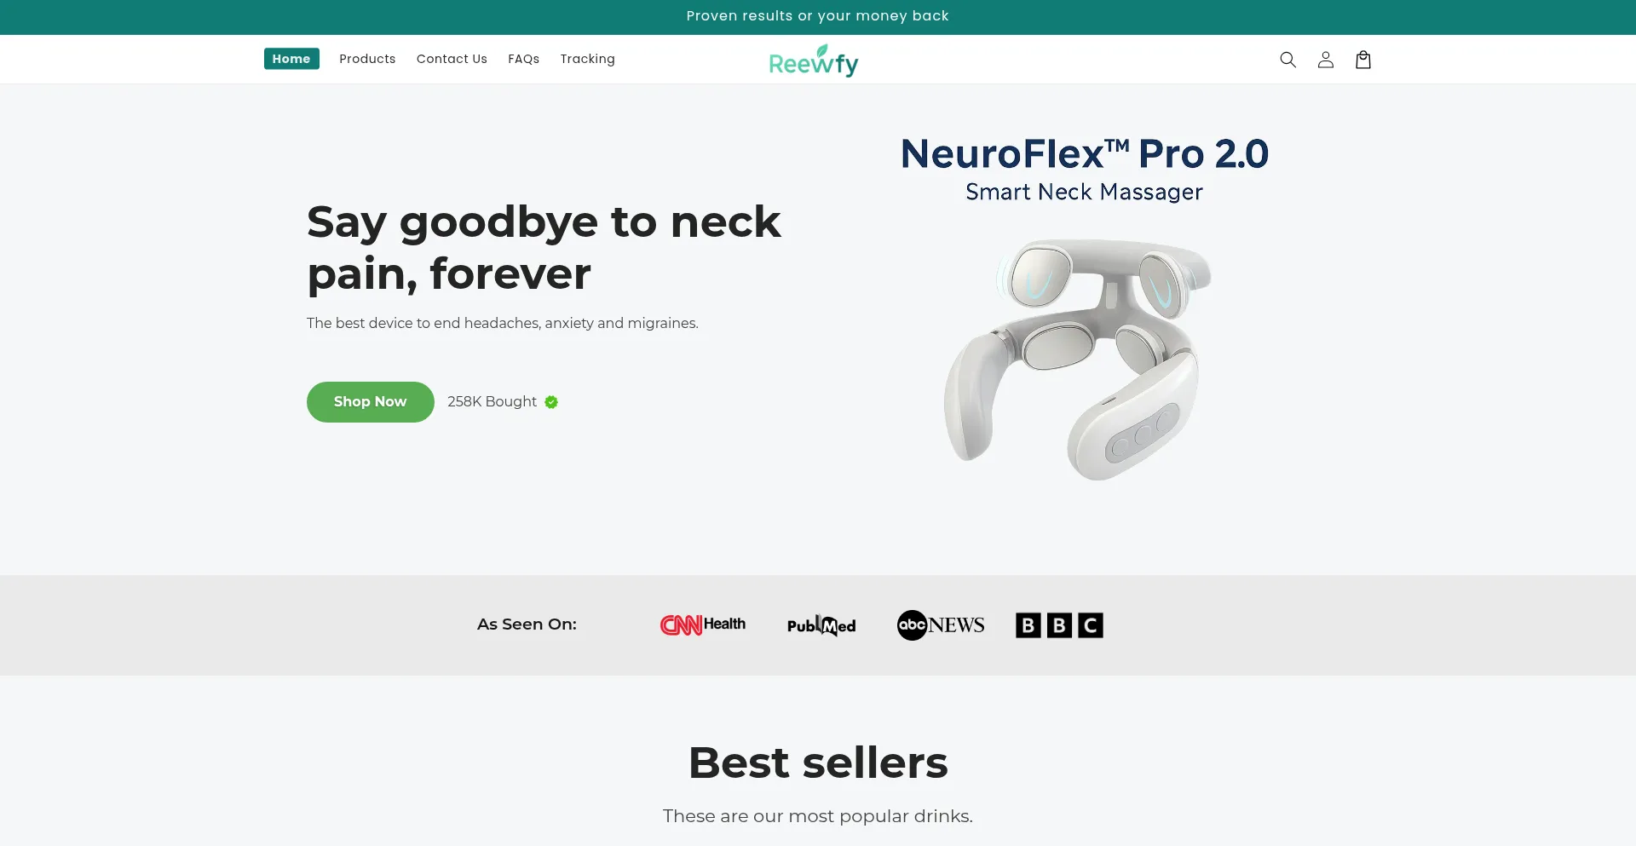This screenshot has height=846, width=1636.
Task: Go to Contact Us page
Action: (x=452, y=59)
